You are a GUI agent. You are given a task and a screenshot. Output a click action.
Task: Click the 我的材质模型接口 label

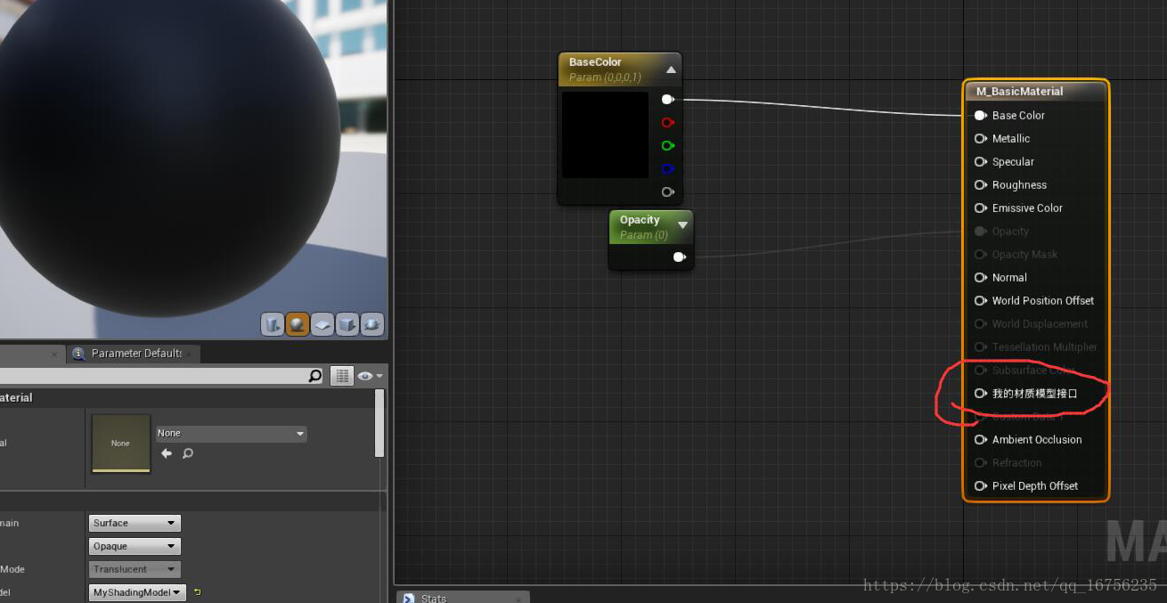1034,394
